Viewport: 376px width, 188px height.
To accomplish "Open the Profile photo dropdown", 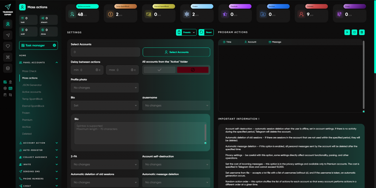I will pos(105,88).
